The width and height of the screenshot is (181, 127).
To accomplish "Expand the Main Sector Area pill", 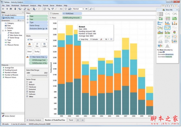I will [31, 57].
